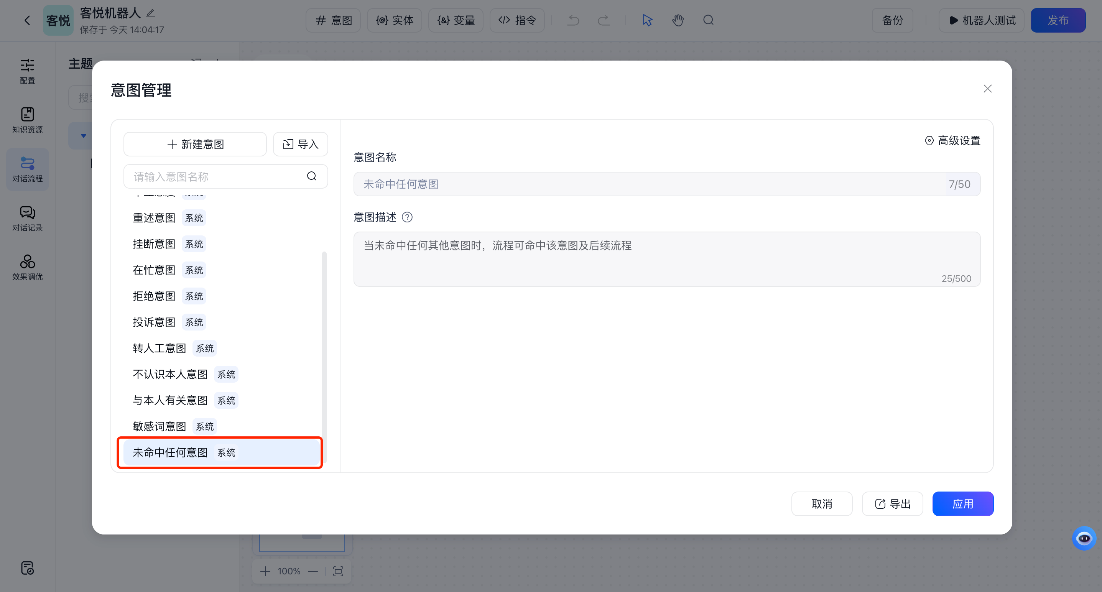Select the # 意图 tool in top toolbar
This screenshot has height=592, width=1102.
pos(333,20)
